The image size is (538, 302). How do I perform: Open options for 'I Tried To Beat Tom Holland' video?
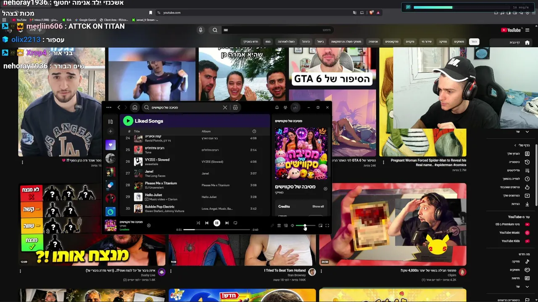click(171, 271)
